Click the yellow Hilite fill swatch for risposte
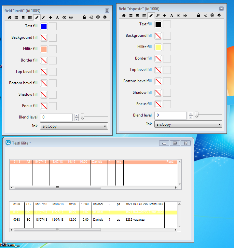The width and height of the screenshot is (234, 248). click(158, 47)
